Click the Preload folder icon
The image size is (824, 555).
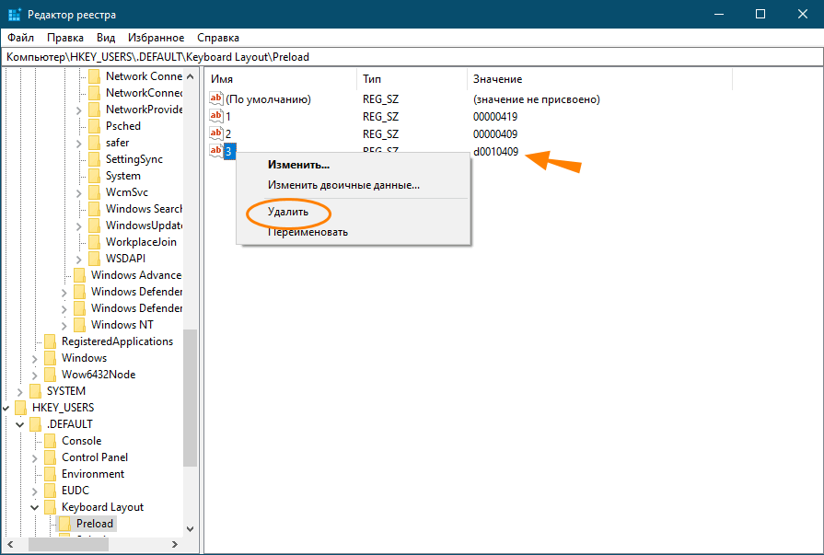click(65, 524)
